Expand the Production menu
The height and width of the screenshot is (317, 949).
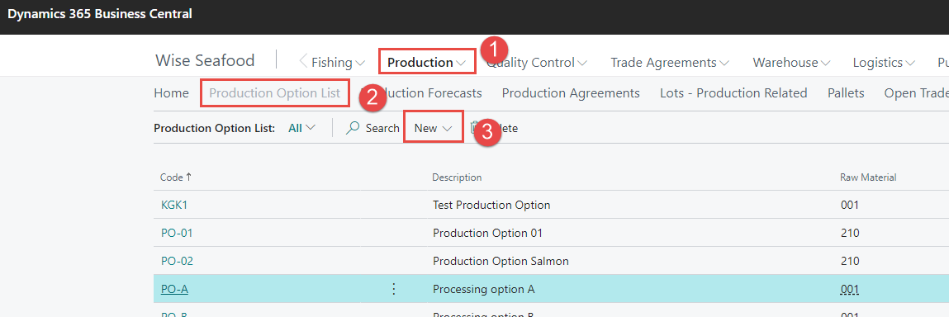point(427,62)
